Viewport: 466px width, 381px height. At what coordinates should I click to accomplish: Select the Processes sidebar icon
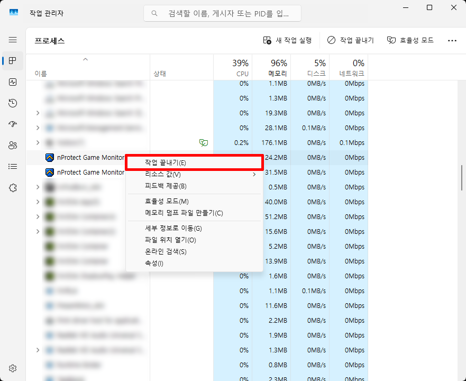click(x=13, y=61)
